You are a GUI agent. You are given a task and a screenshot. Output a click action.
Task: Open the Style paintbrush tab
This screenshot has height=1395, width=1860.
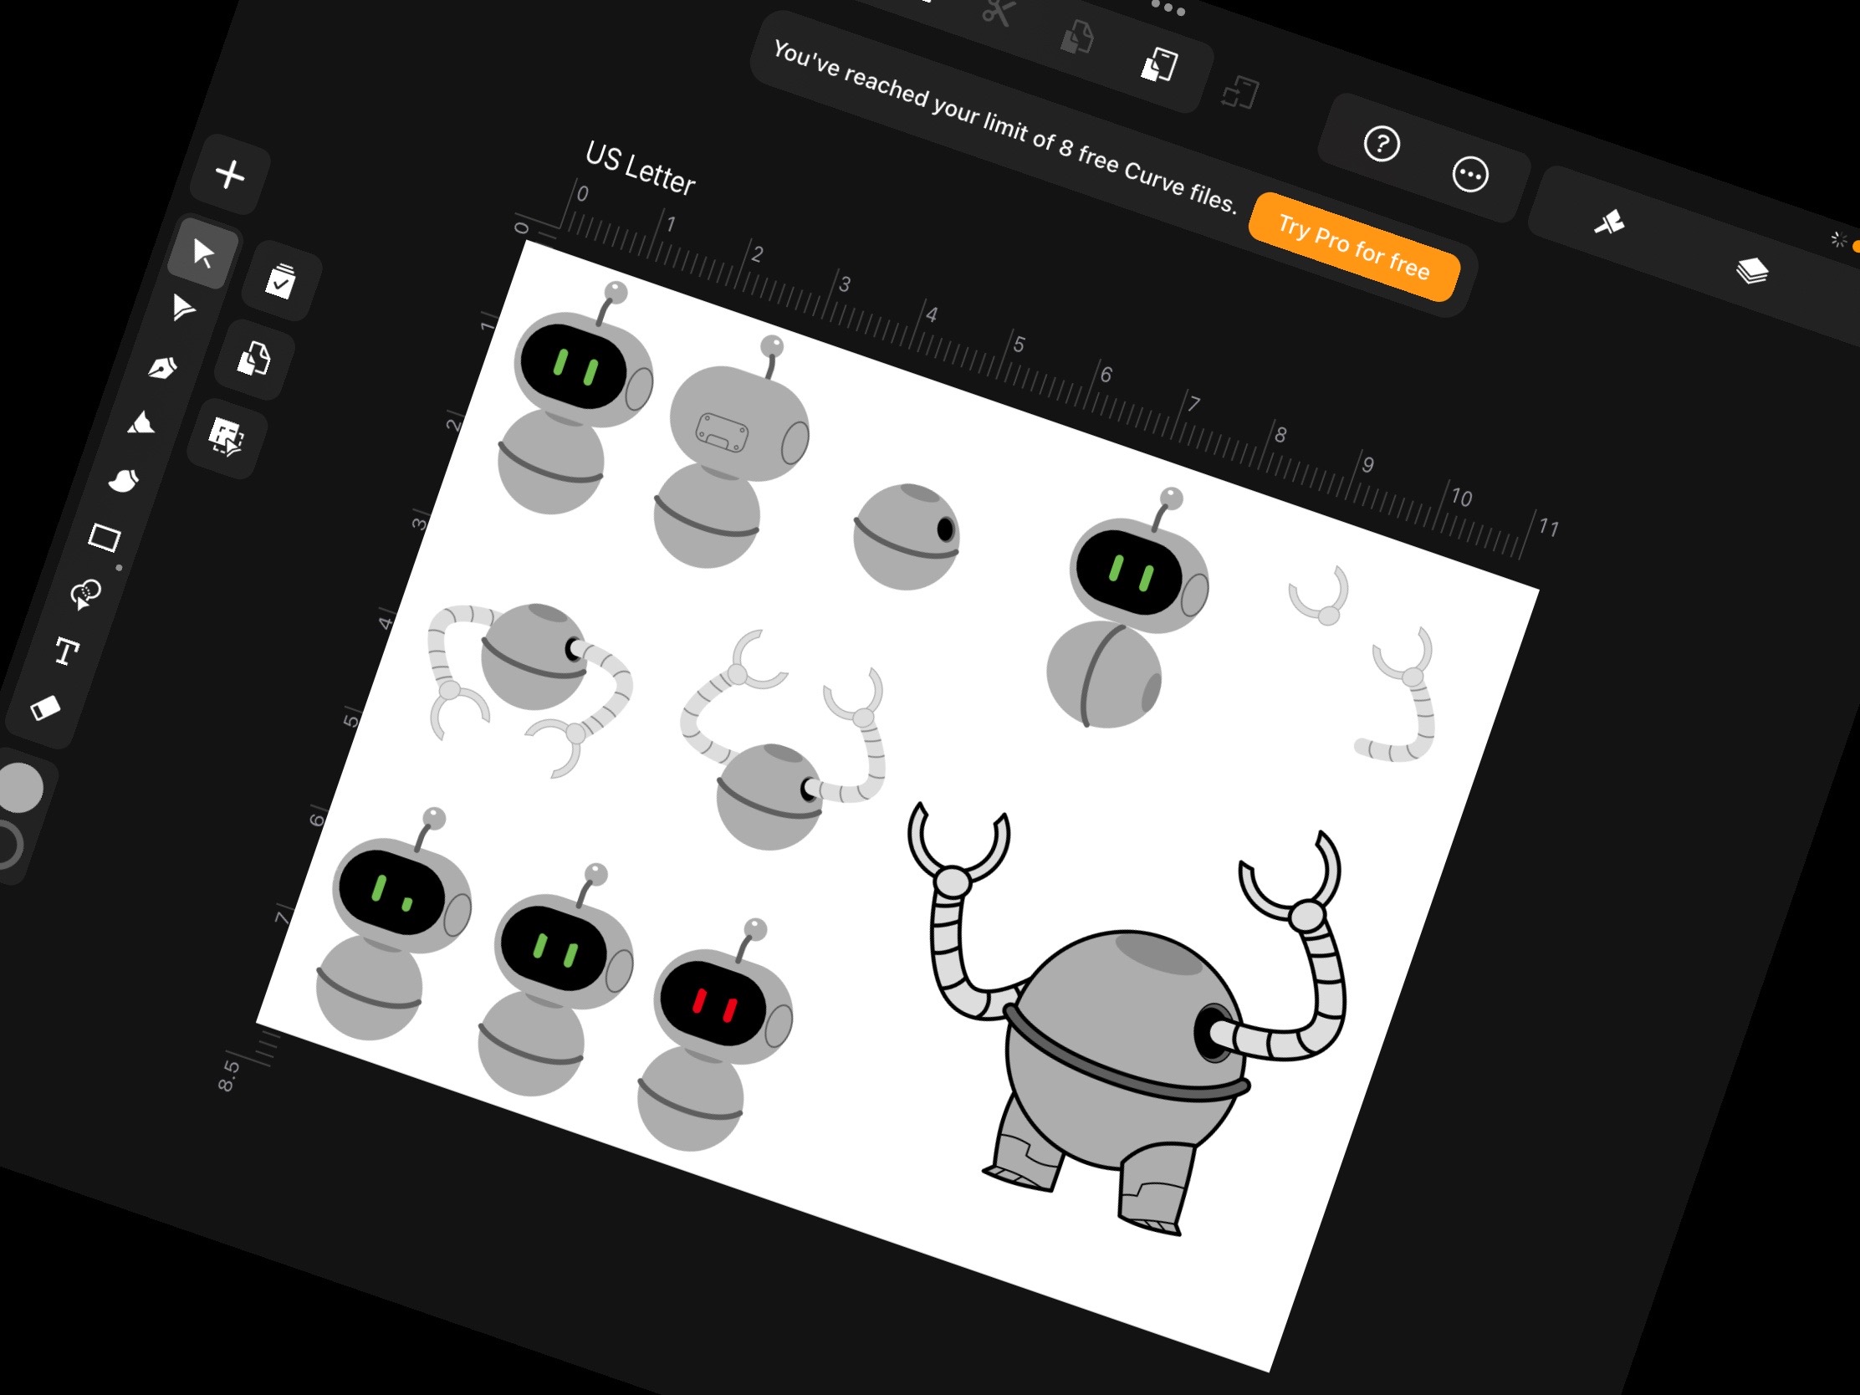1608,222
